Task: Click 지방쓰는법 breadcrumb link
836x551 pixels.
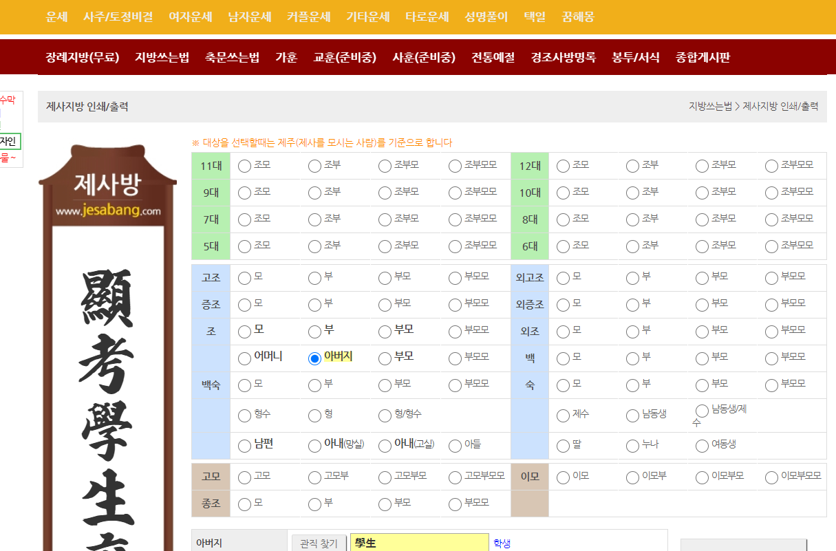Action: coord(710,107)
